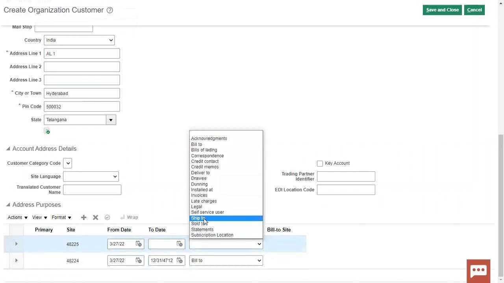Screen dimensions: 504x283
Task: Open From Date calendar for site 48225
Action: pos(139,244)
